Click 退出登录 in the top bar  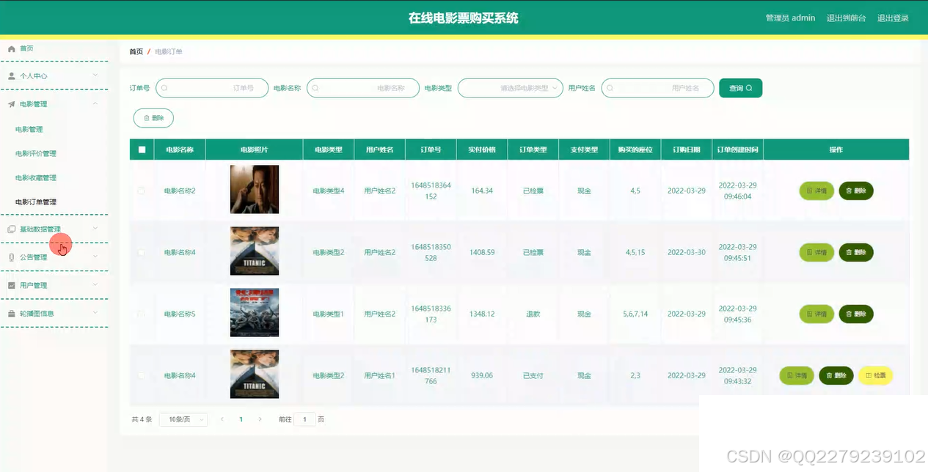[x=893, y=18]
